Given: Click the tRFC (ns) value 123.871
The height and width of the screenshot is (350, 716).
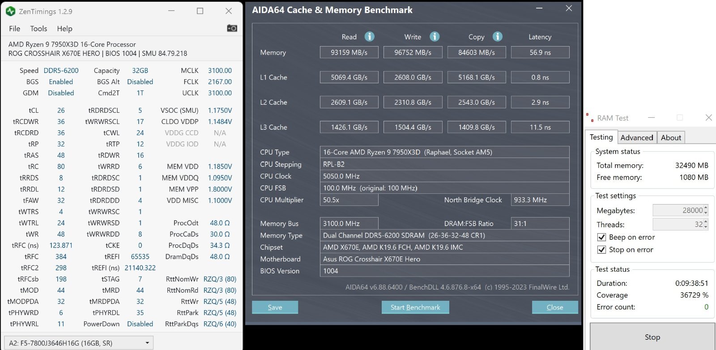Looking at the screenshot, I should [x=61, y=246].
